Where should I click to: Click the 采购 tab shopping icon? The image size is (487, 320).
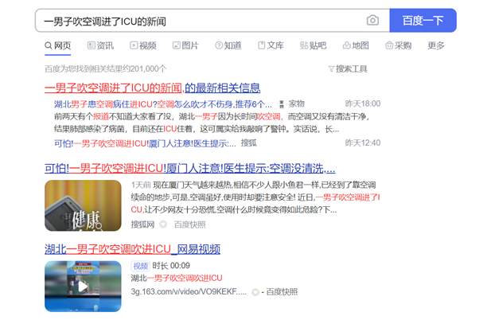[x=389, y=45]
